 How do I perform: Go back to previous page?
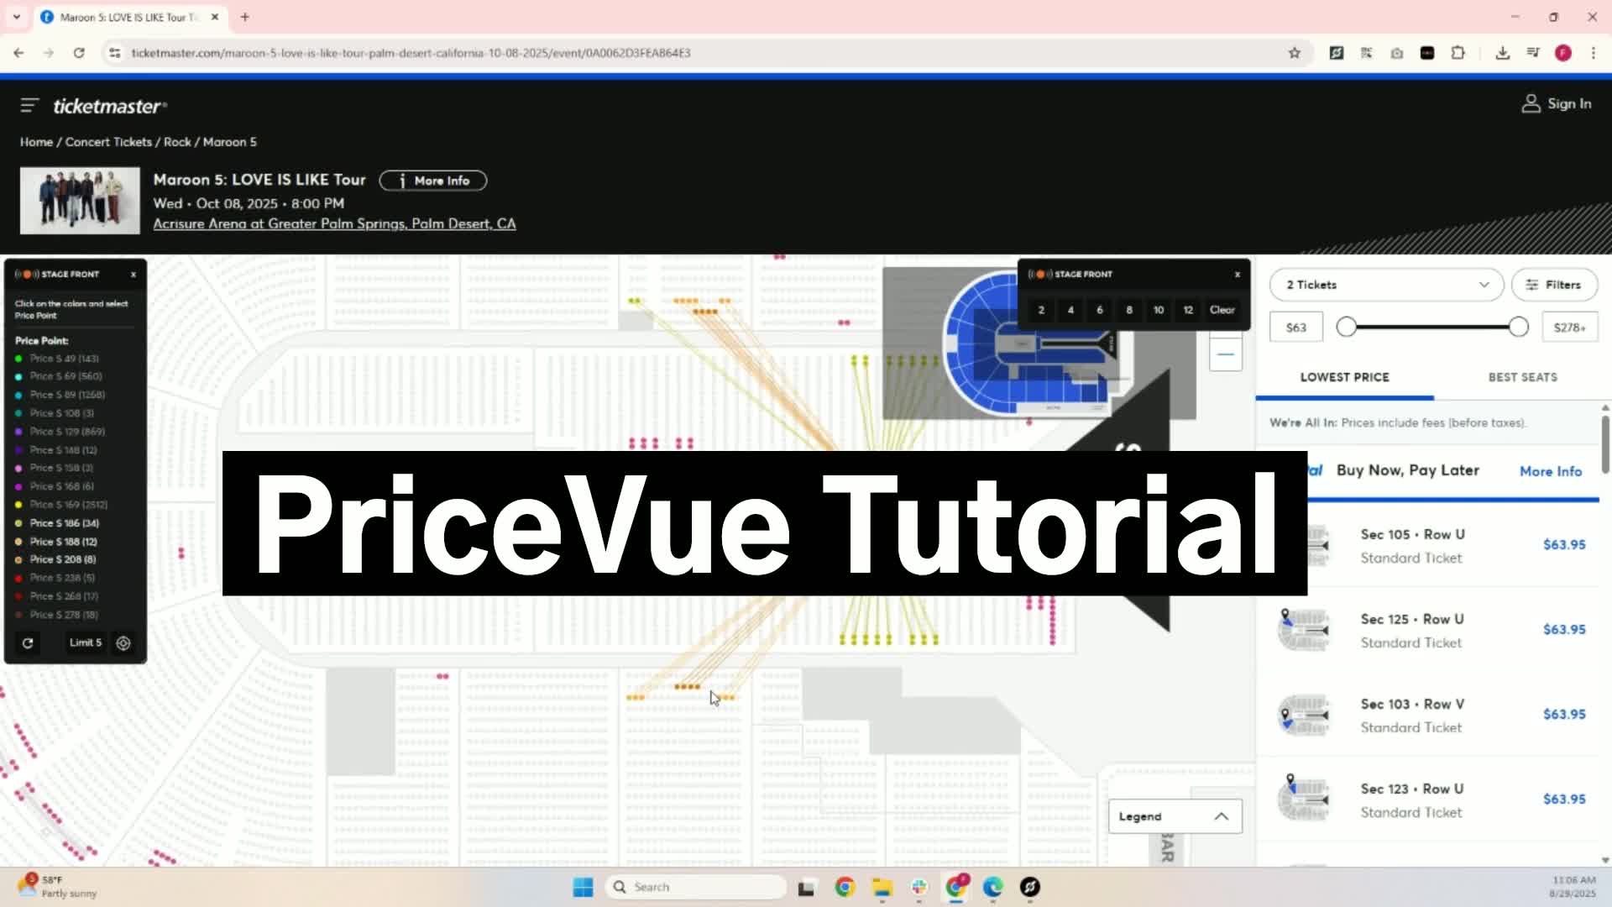click(x=18, y=53)
